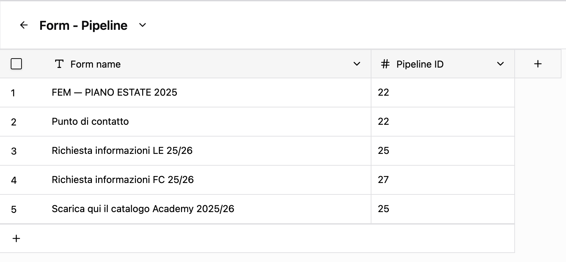This screenshot has height=262, width=566.
Task: Select row number 3
Action: click(14, 151)
